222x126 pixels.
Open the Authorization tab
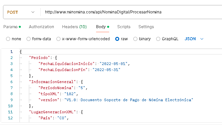tap(41, 27)
